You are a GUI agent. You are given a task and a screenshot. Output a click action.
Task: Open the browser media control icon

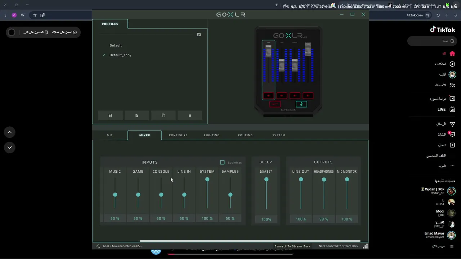coord(23,15)
